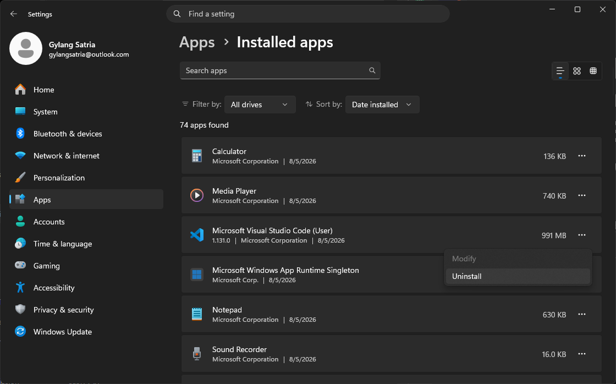Click the Sound Recorder name text
Image resolution: width=616 pixels, height=384 pixels.
(x=239, y=349)
